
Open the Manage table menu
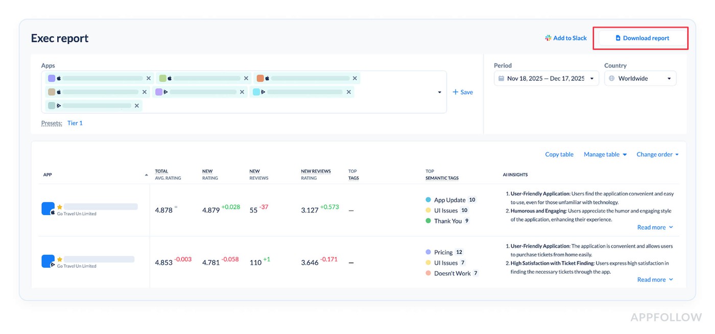click(x=605, y=154)
